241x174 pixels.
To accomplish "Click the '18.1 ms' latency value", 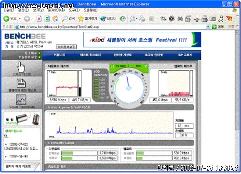I will 184,126.
